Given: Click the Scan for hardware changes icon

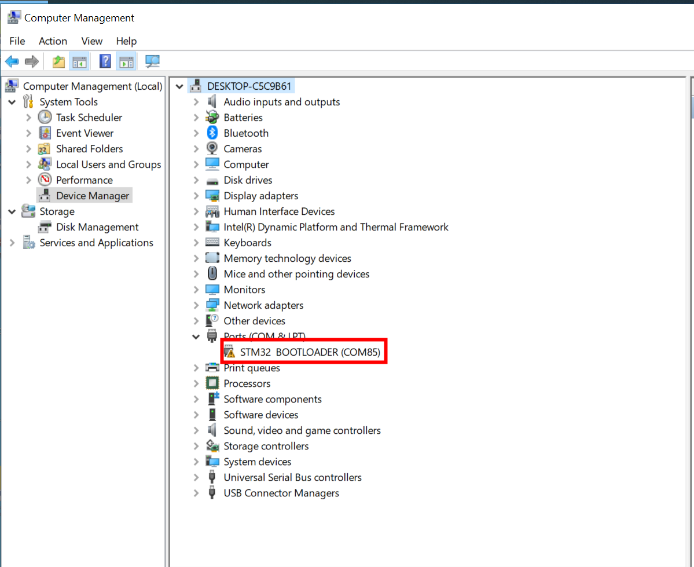Looking at the screenshot, I should point(152,61).
